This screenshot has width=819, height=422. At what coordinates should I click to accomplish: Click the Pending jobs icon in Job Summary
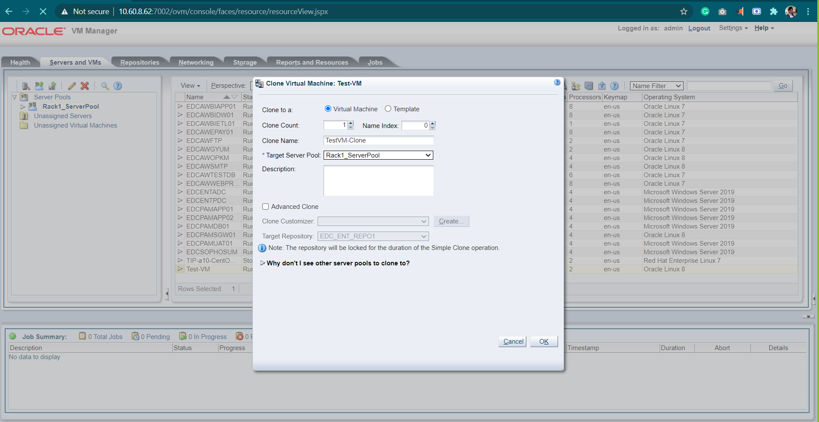135,336
